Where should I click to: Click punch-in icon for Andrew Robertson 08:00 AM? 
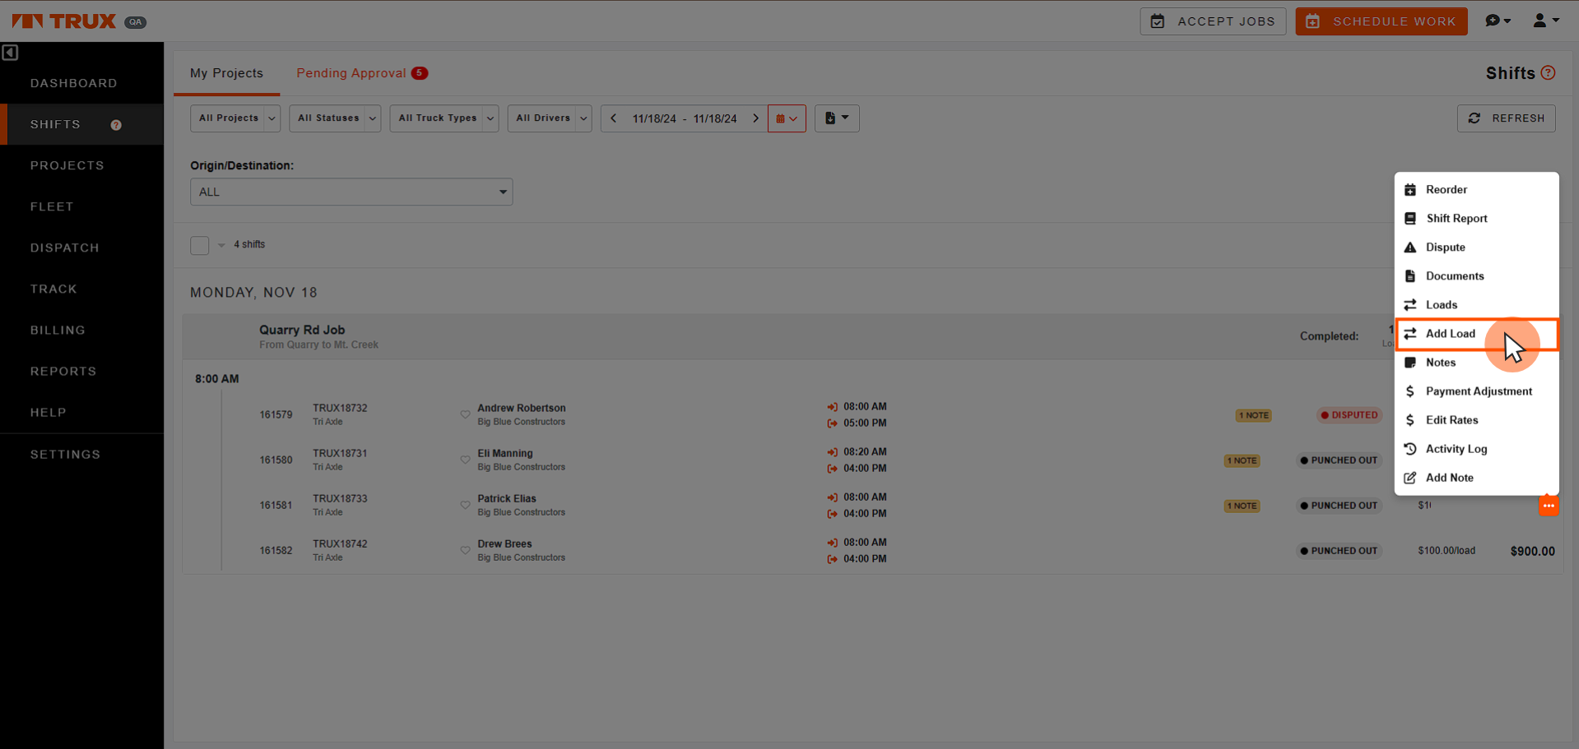tap(832, 407)
